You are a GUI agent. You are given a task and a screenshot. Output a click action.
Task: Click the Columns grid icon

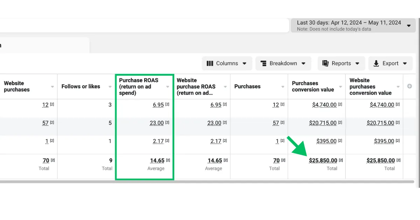point(210,63)
